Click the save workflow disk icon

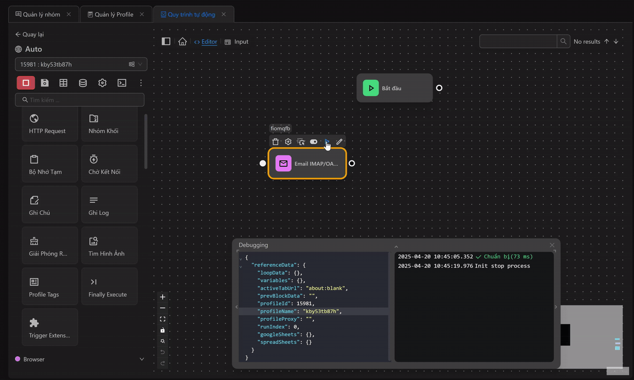click(45, 83)
